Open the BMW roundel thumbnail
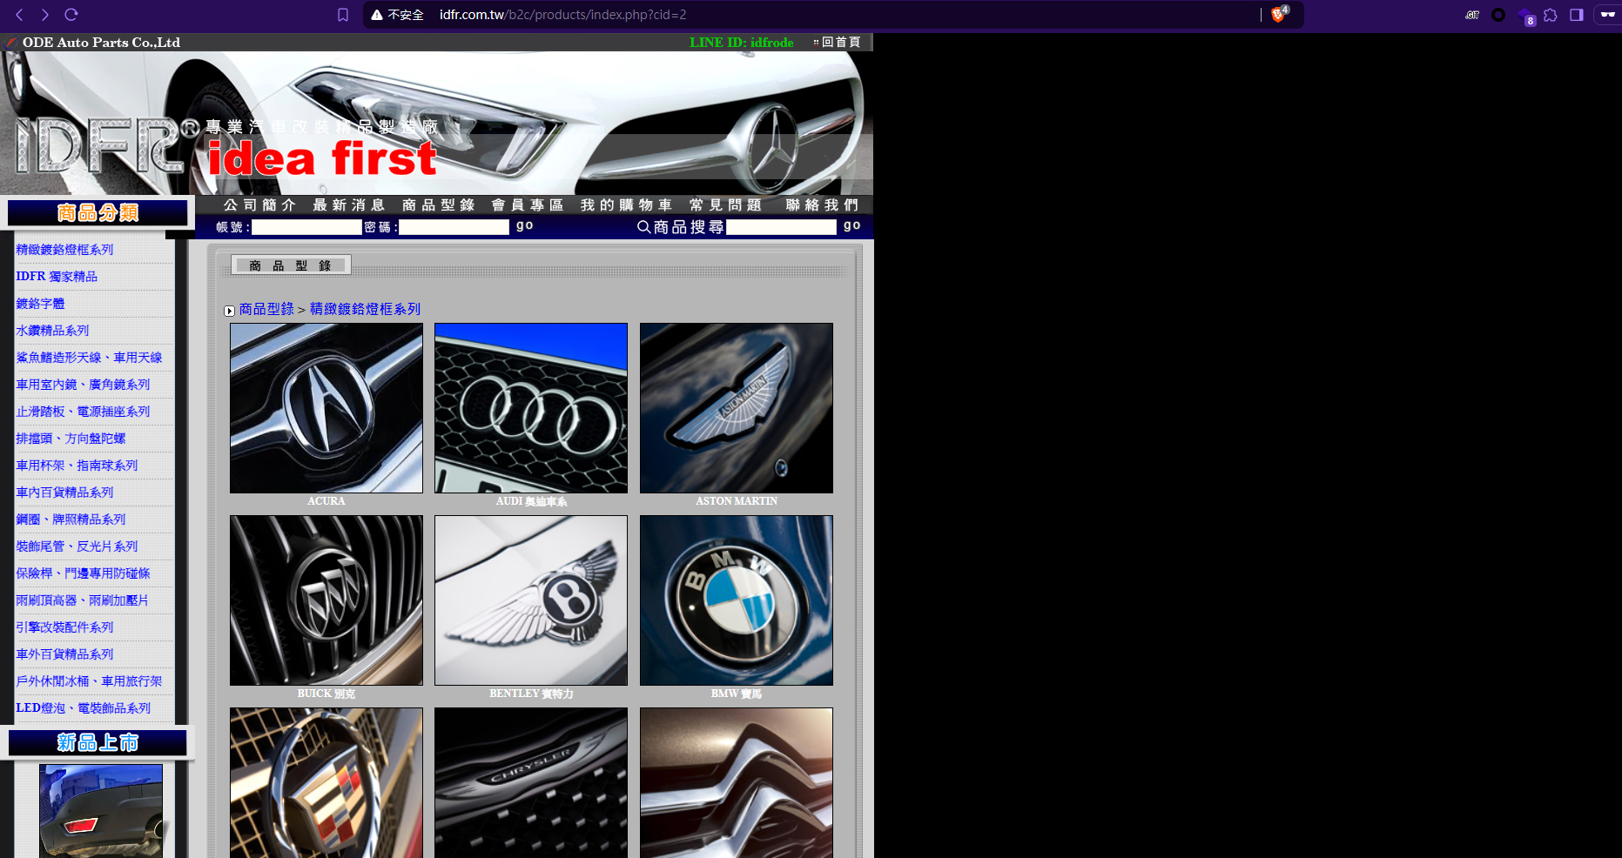This screenshot has height=858, width=1622. click(x=737, y=600)
